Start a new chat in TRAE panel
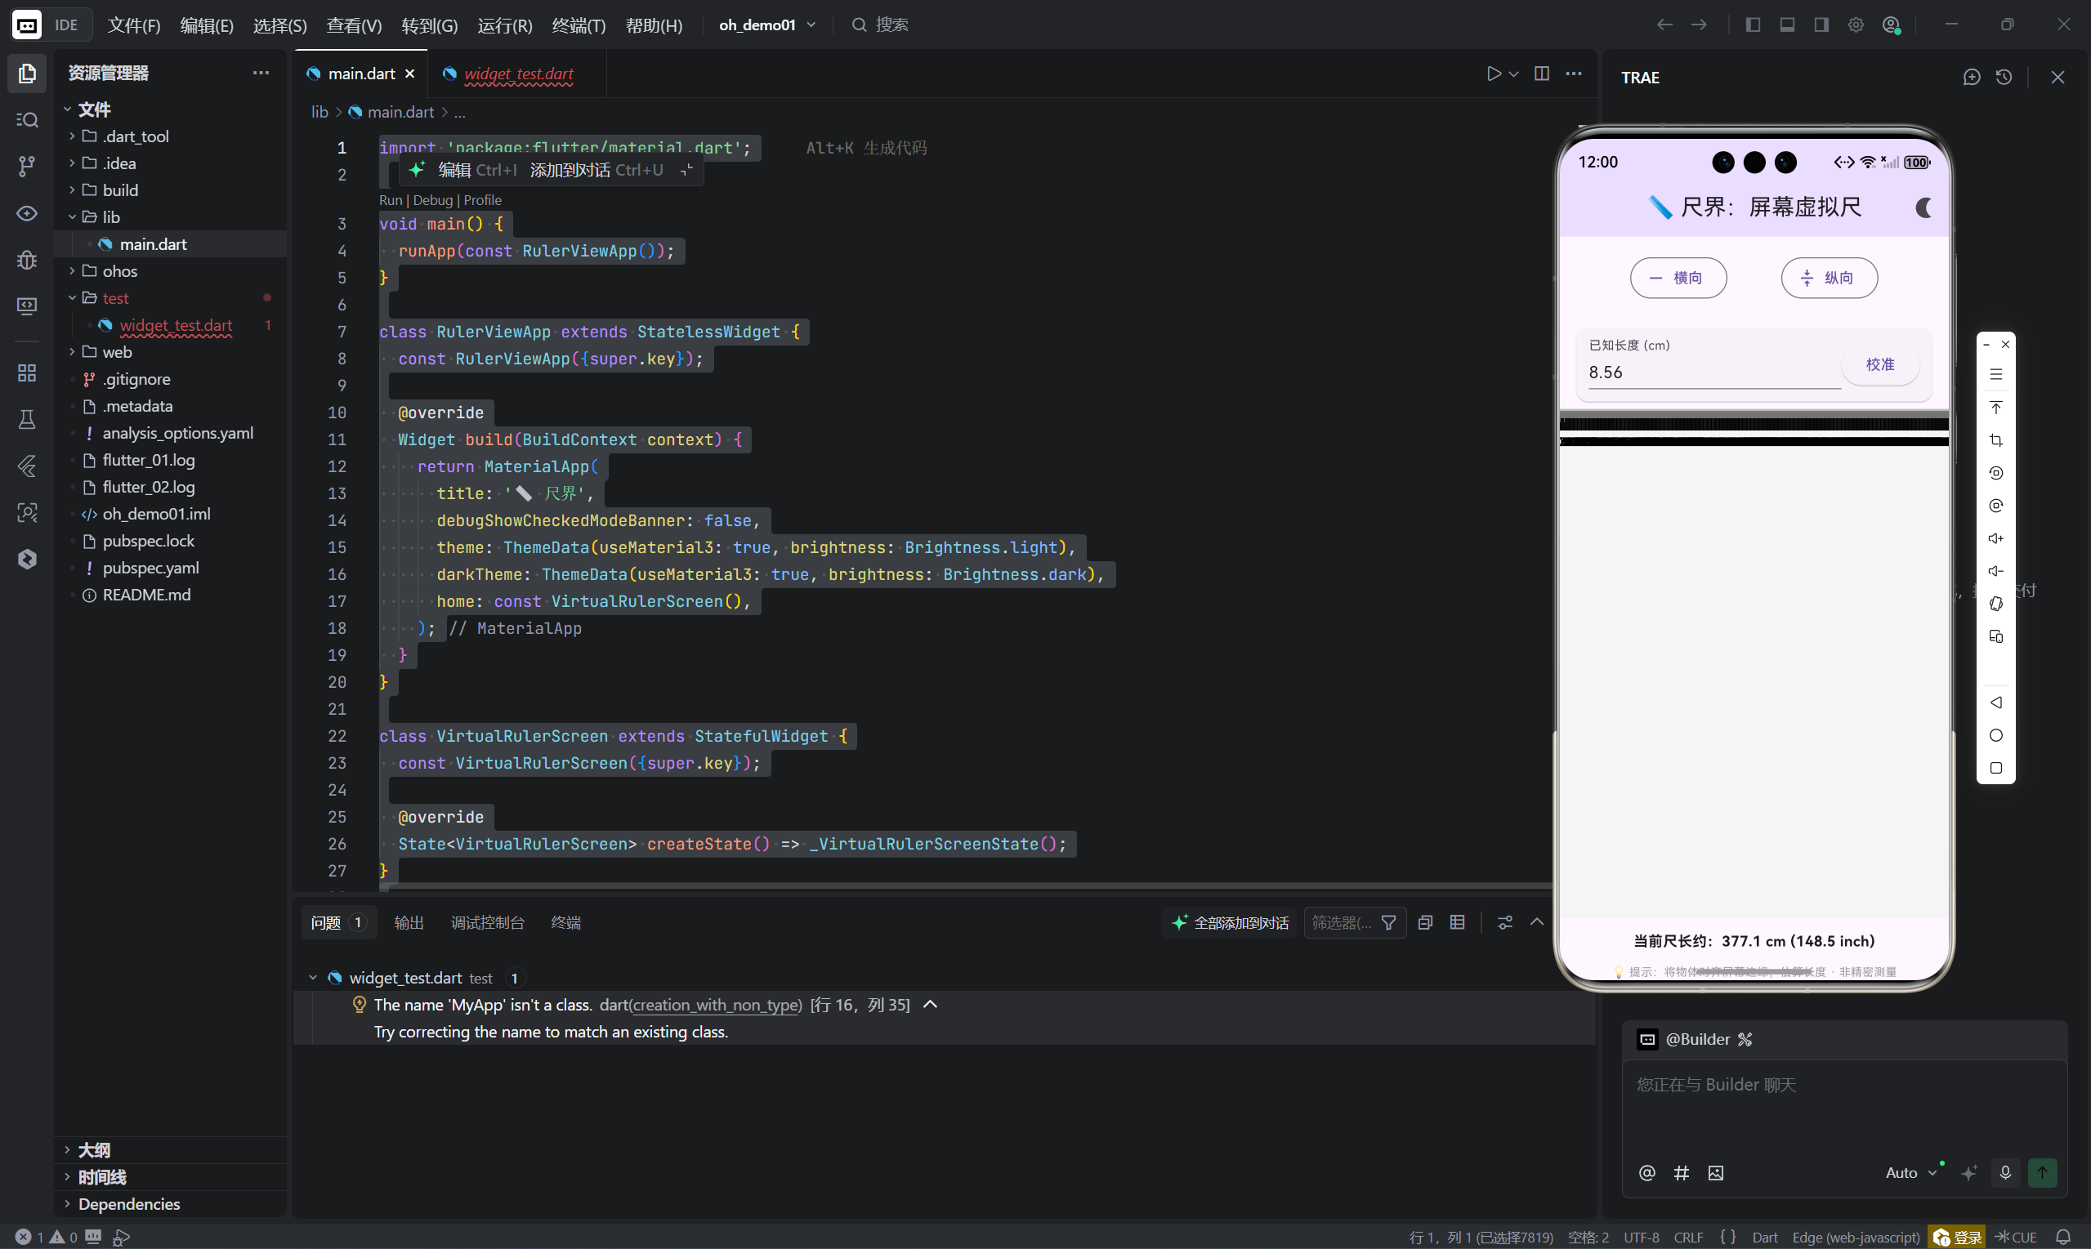Screen dimensions: 2091x1249 pyautogui.click(x=1972, y=77)
